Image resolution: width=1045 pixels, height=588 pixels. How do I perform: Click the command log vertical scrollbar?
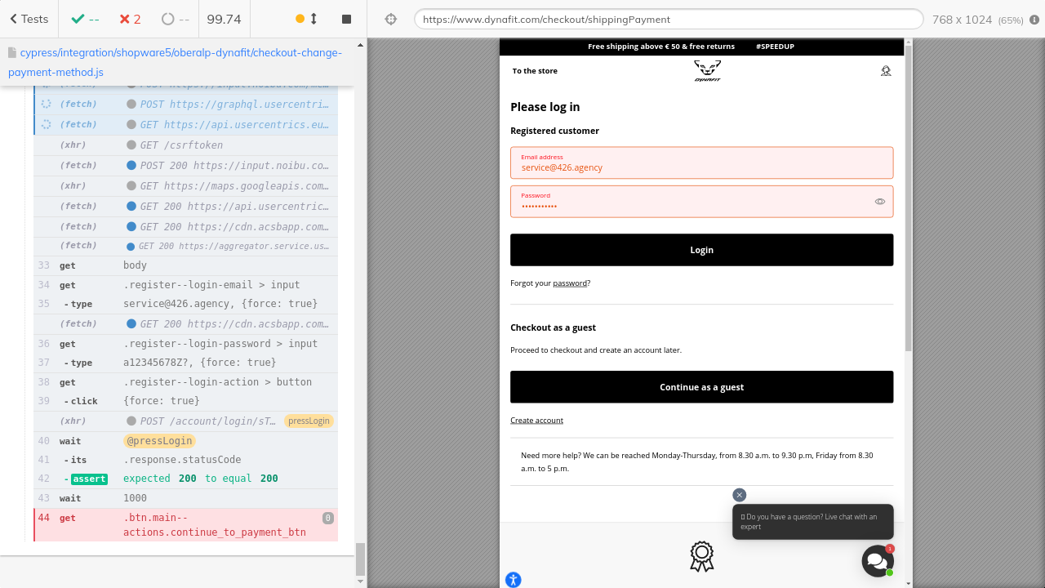tap(360, 559)
